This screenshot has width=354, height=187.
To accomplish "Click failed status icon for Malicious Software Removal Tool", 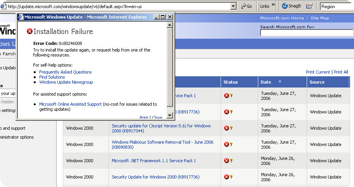I will click(x=226, y=144).
